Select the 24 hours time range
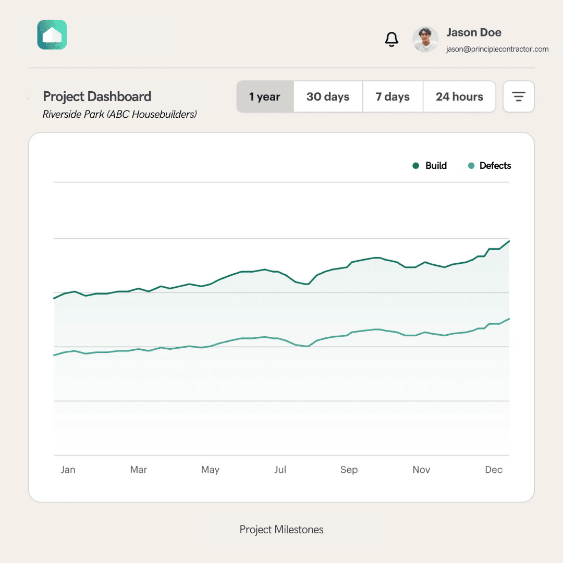Viewport: 563px width, 563px height. [459, 96]
